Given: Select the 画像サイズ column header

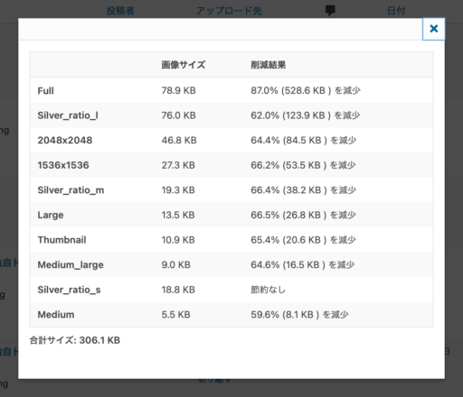Looking at the screenshot, I should tap(184, 65).
